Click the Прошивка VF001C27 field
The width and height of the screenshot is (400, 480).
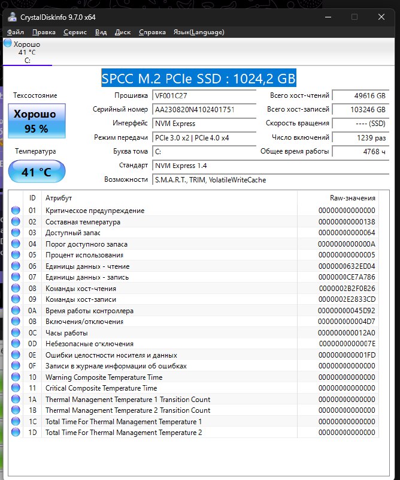204,96
